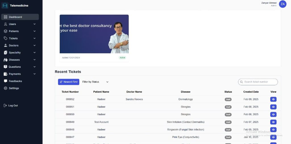291x144 pixels.
Task: Open Settings via gear icon
Action: coord(5,88)
